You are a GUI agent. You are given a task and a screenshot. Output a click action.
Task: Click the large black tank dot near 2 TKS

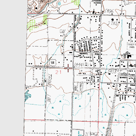[113, 19]
